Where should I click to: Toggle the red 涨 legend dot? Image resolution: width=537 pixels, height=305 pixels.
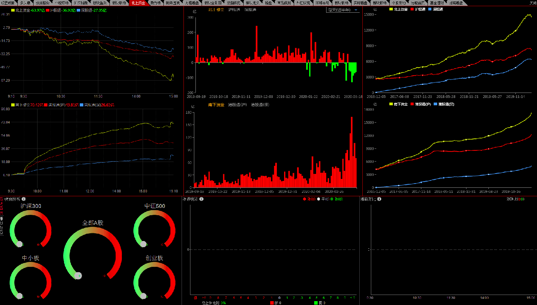tap(305, 199)
